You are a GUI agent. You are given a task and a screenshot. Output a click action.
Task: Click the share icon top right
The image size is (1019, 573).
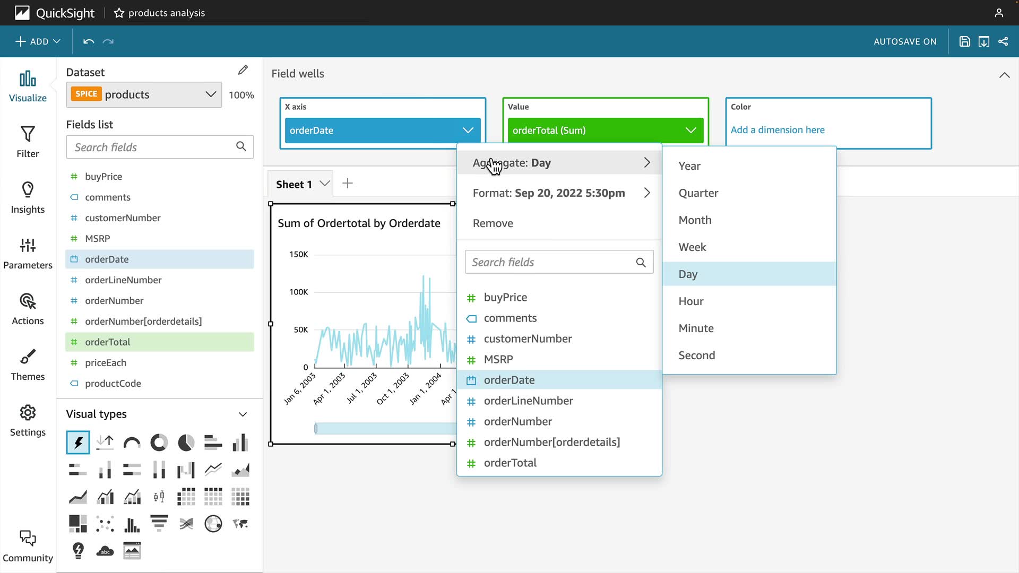[x=1003, y=41]
